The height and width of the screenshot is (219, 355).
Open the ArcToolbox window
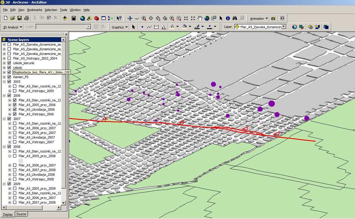(96, 18)
